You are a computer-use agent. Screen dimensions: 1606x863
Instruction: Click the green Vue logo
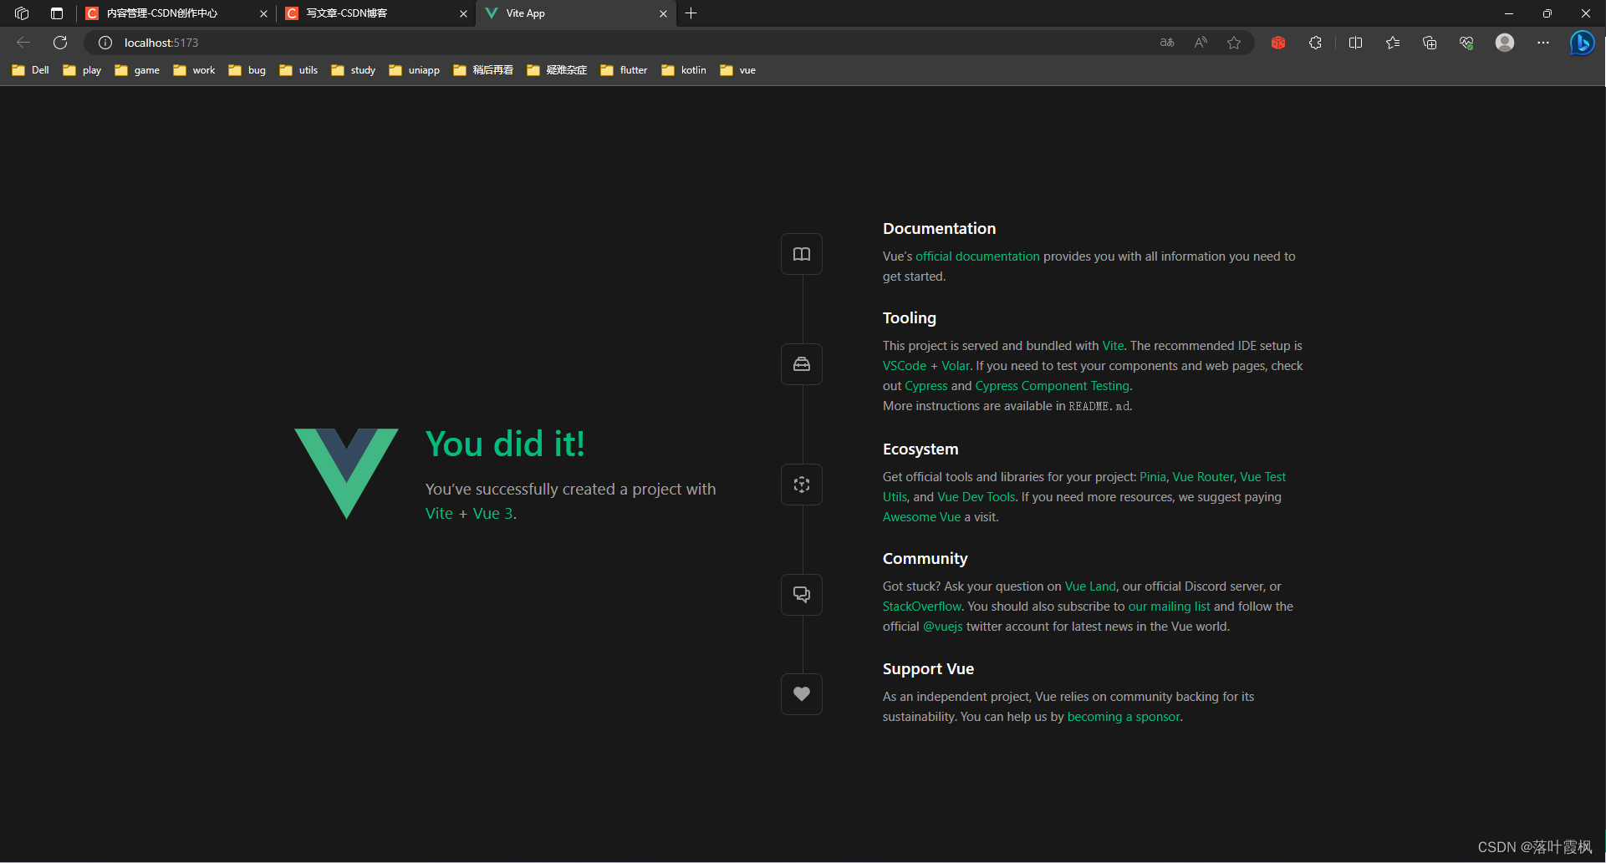346,474
